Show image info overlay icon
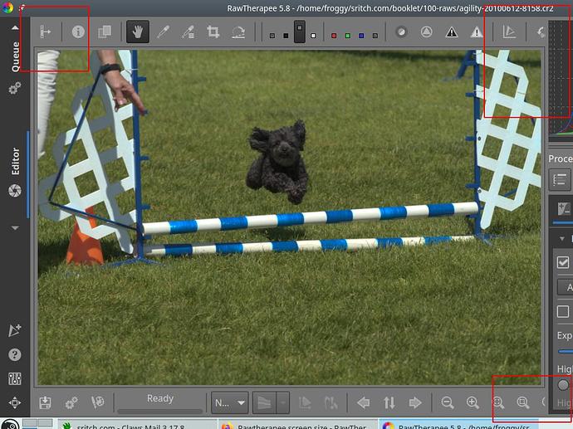Screen dimensions: 573x429 78,32
